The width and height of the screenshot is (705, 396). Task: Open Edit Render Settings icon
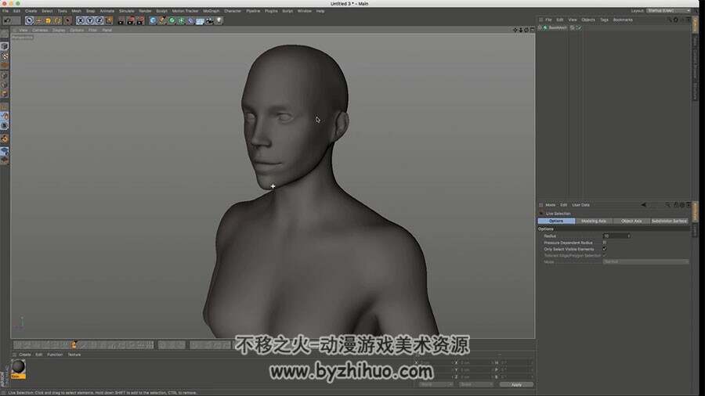coord(140,20)
